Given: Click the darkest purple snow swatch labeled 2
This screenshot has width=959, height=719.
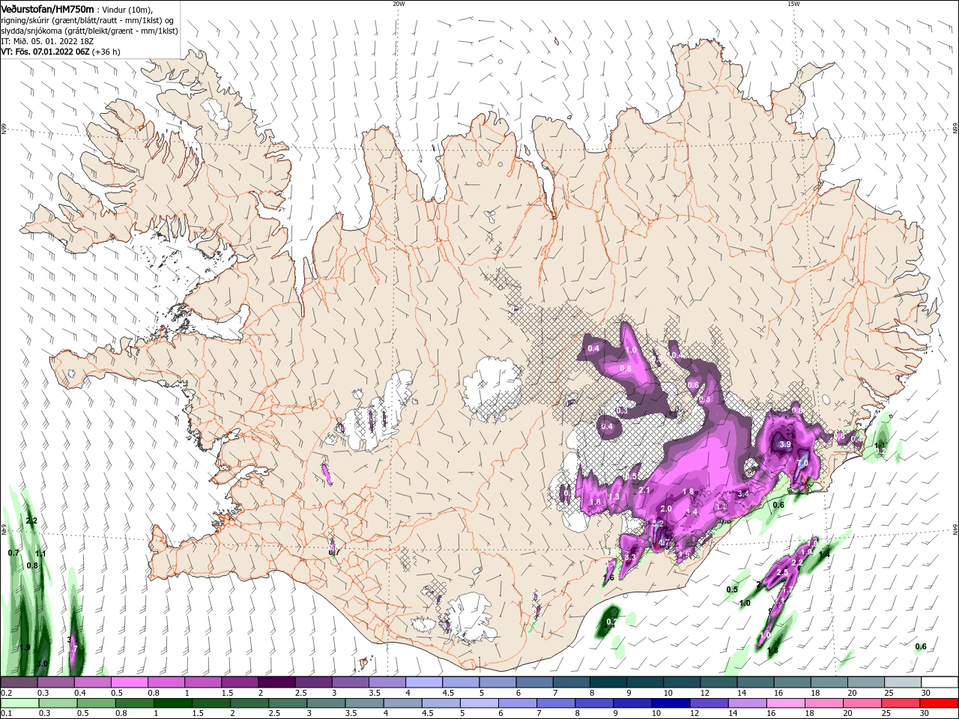Looking at the screenshot, I should (276, 682).
